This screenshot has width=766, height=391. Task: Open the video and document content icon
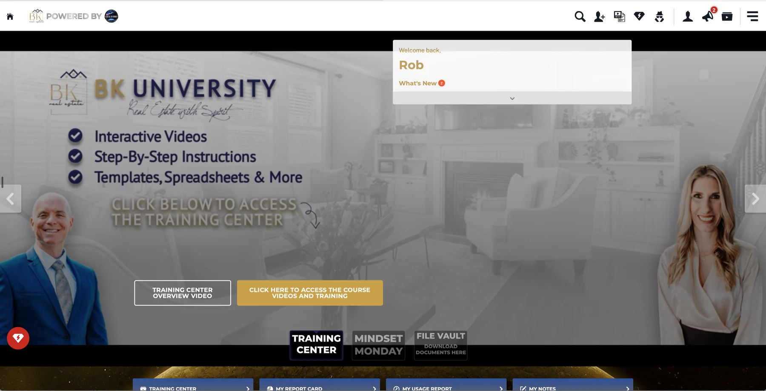point(619,17)
